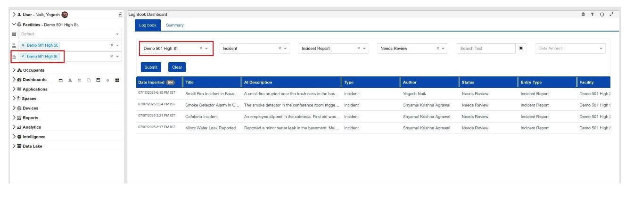Select the Log book tab
This screenshot has height=199, width=642.
[148, 25]
